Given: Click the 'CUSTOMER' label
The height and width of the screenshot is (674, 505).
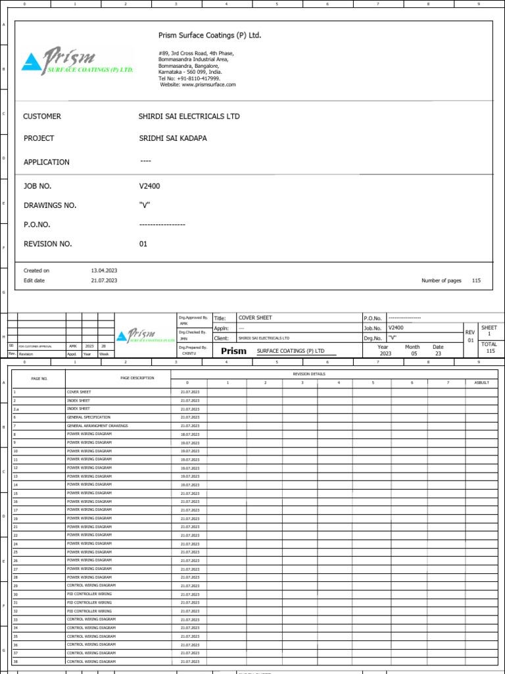Looking at the screenshot, I should click(x=41, y=117).
